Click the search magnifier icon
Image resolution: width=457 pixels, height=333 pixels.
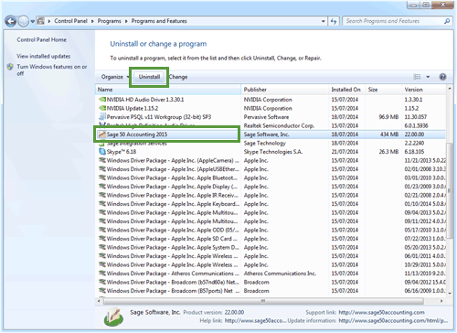(x=447, y=21)
